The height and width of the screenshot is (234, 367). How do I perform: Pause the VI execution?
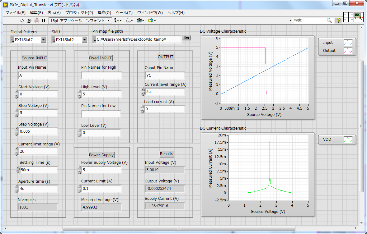tap(43, 21)
